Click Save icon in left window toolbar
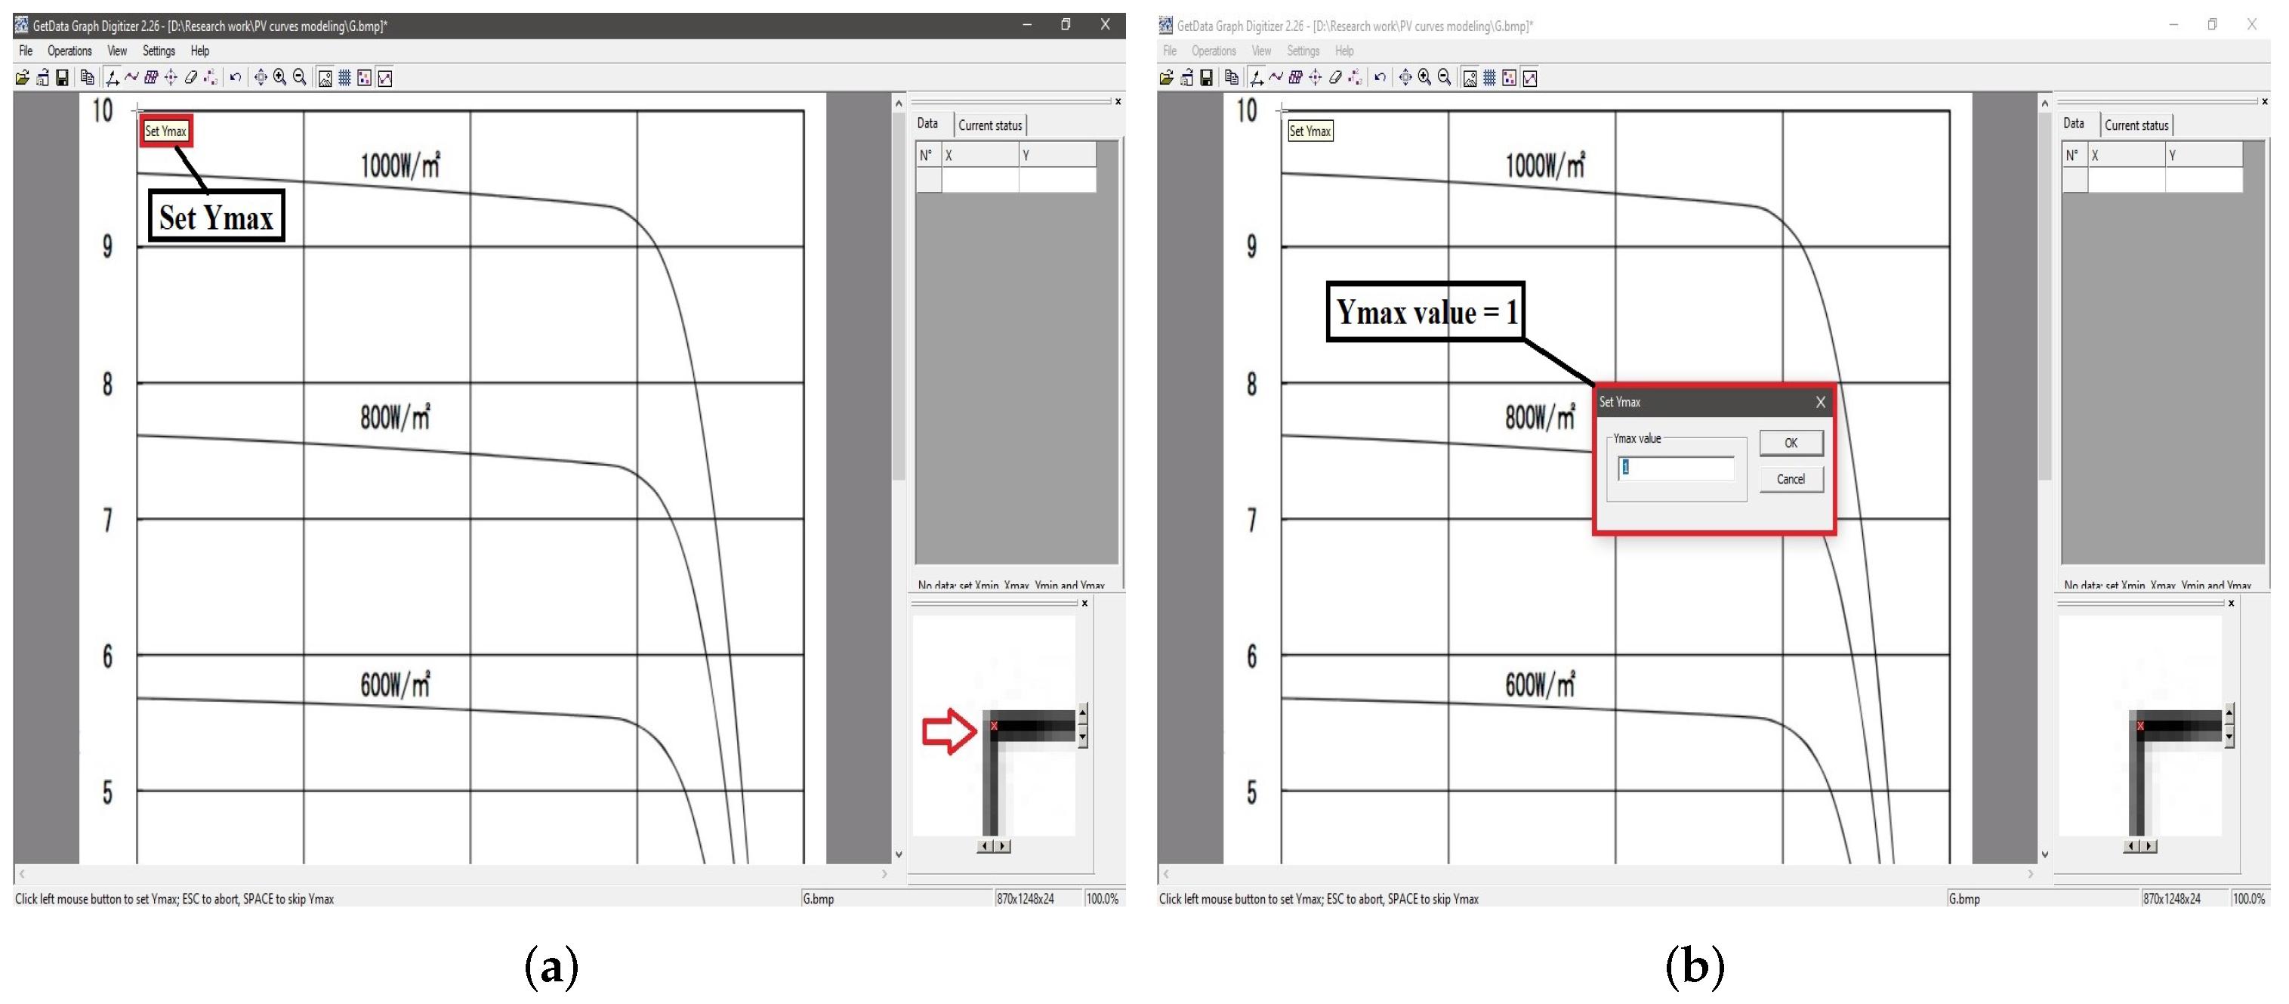The width and height of the screenshot is (2289, 1004). [62, 79]
